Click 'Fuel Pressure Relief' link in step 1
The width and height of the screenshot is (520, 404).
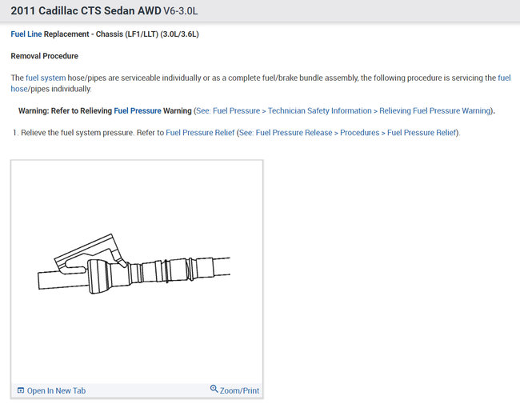point(200,133)
